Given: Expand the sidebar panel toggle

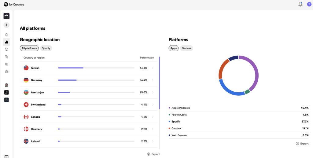Looking at the screenshot, I should pos(6,157).
